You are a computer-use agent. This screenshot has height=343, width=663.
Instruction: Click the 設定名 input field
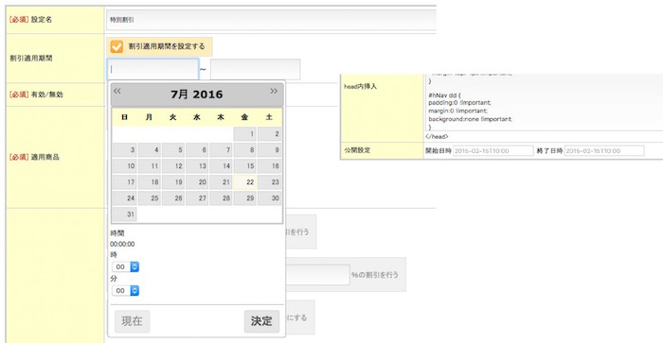(x=271, y=20)
